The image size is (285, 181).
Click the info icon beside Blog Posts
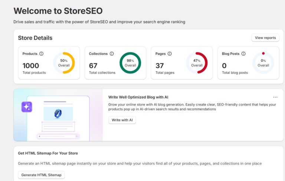coord(243,54)
